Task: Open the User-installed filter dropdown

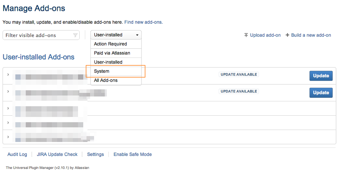Action: pos(116,35)
